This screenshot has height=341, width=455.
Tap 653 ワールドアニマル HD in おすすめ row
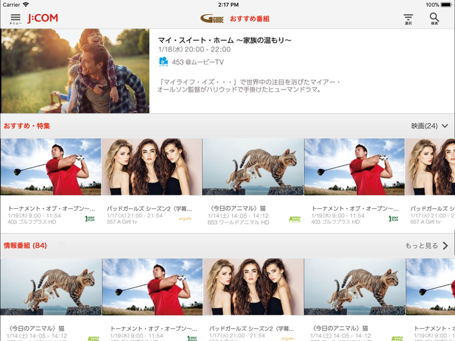pyautogui.click(x=238, y=222)
